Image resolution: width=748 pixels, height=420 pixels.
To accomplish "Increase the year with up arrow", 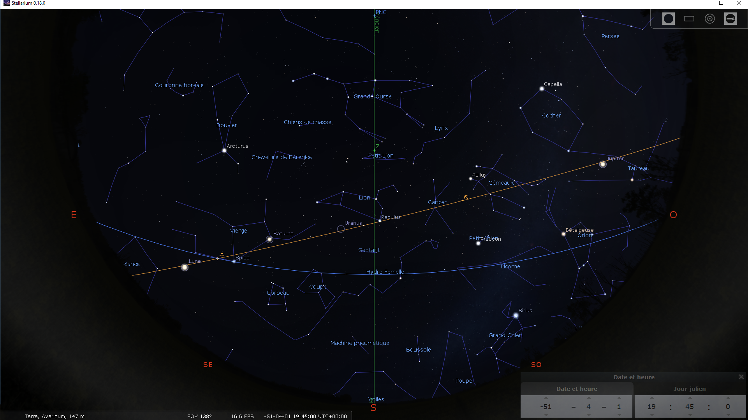I will tap(546, 398).
